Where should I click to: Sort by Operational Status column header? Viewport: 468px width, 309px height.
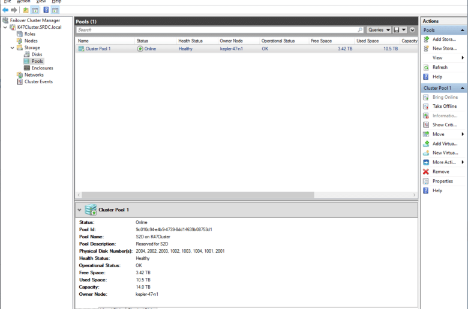(284, 41)
